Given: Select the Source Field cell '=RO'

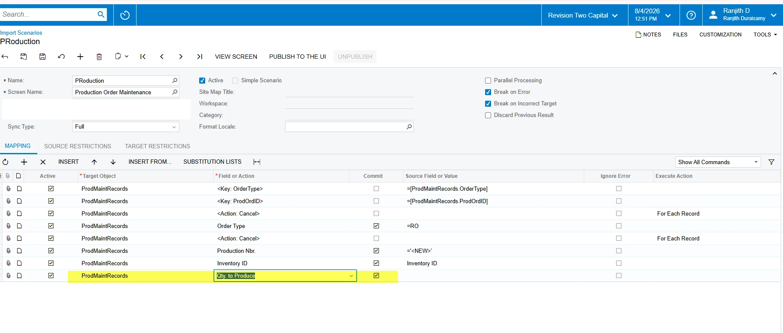Looking at the screenshot, I should point(494,226).
